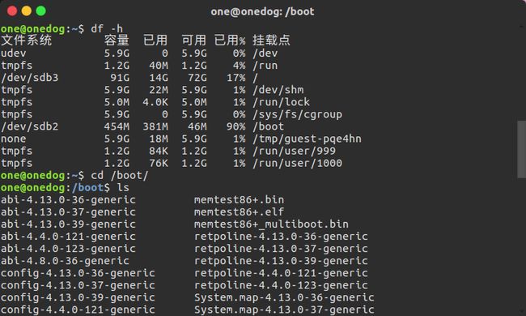Click the memtest86+_multiboot.bin file name
The height and width of the screenshot is (316, 526).
click(271, 224)
